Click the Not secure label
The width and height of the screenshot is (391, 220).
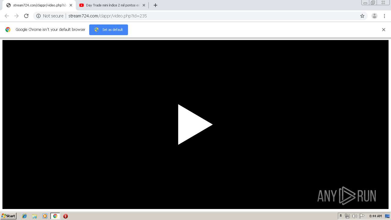(53, 16)
